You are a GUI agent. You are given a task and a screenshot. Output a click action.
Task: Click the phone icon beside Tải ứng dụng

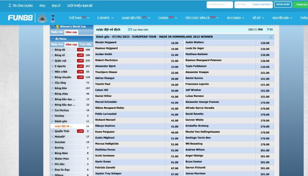point(10,5)
